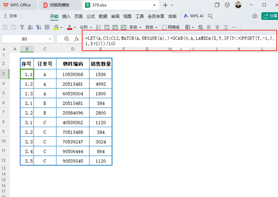Switch to the 审阅 ribbon tab
The width and height of the screenshot is (278, 197).
[x=115, y=16]
